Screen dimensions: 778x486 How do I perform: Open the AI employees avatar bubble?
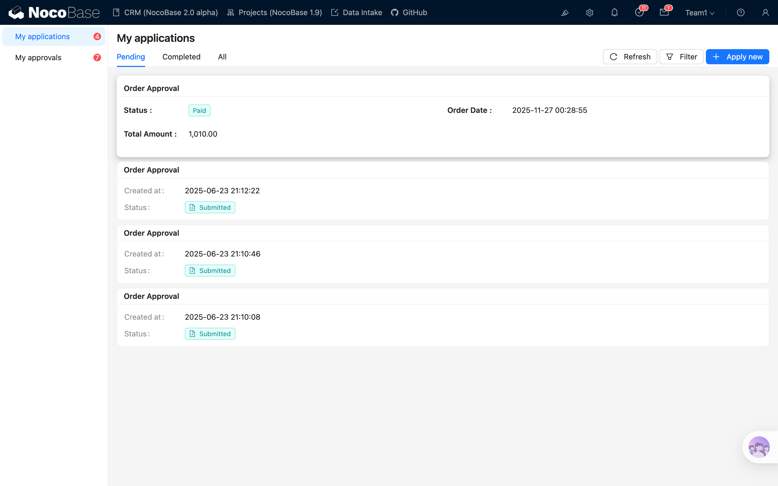[759, 447]
